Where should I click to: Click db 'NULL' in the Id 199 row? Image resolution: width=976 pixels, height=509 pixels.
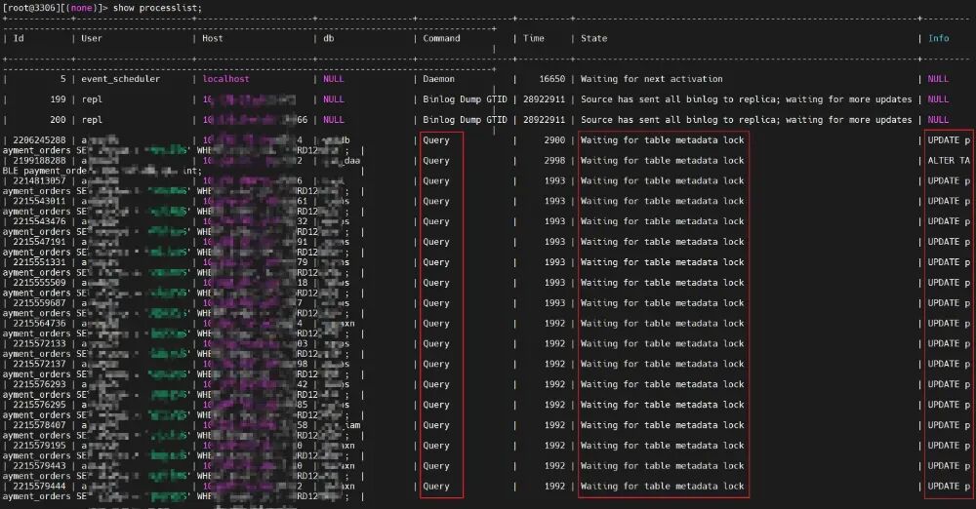point(333,99)
